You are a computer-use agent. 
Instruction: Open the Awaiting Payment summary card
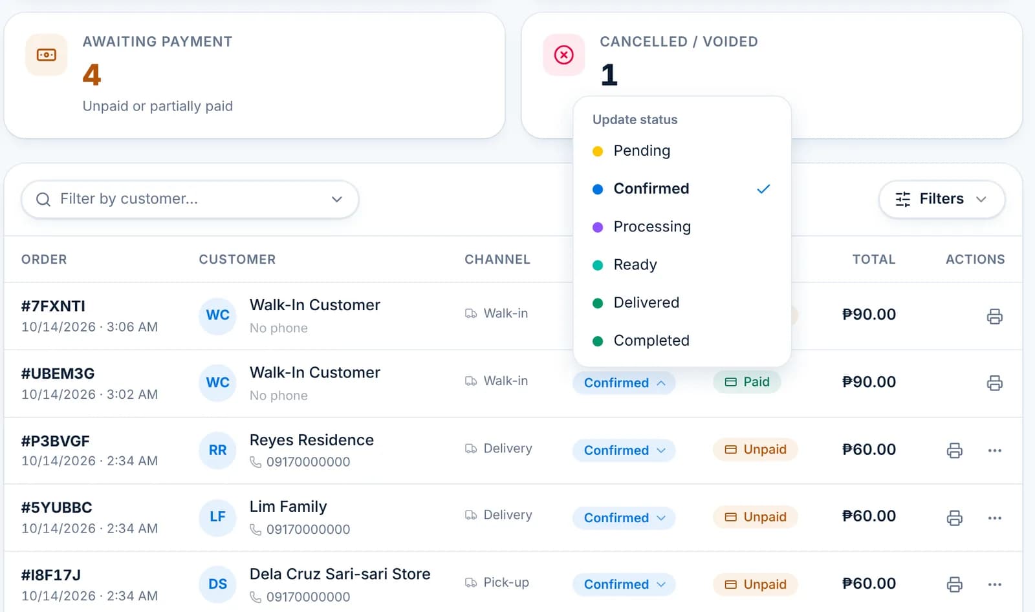pyautogui.click(x=254, y=75)
